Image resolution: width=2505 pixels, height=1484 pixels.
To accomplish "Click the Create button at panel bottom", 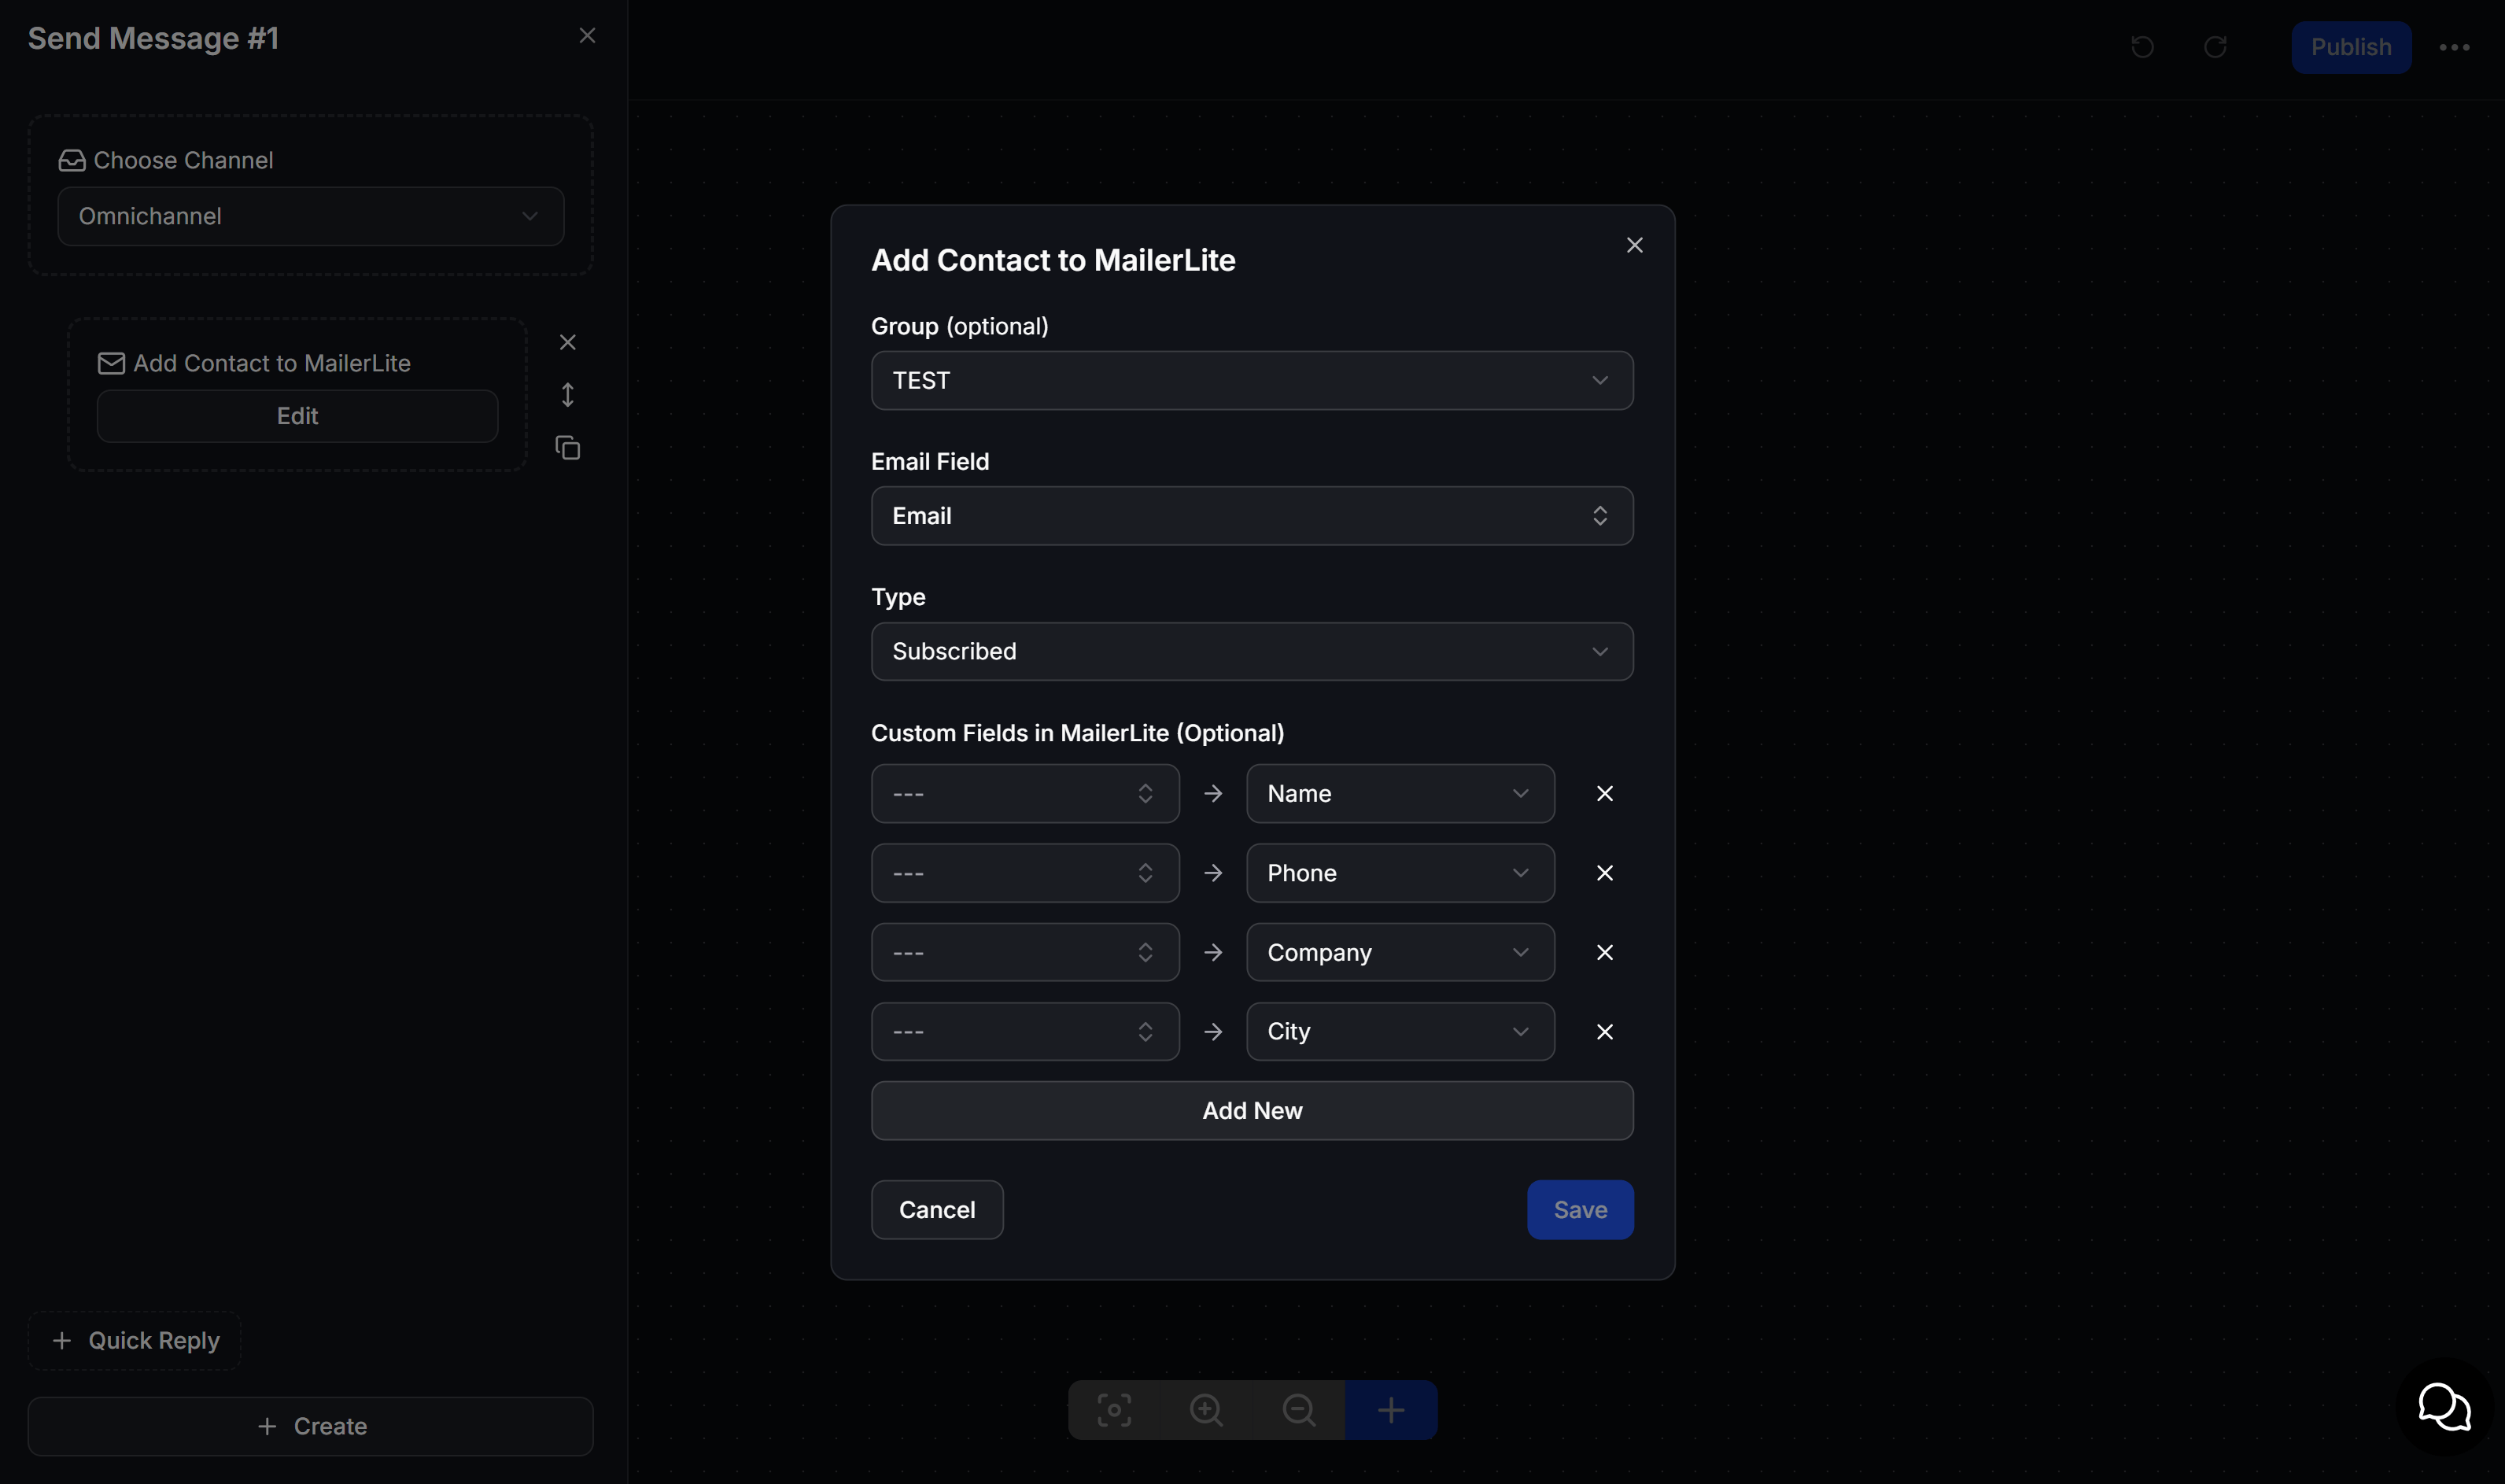I will pyautogui.click(x=311, y=1426).
